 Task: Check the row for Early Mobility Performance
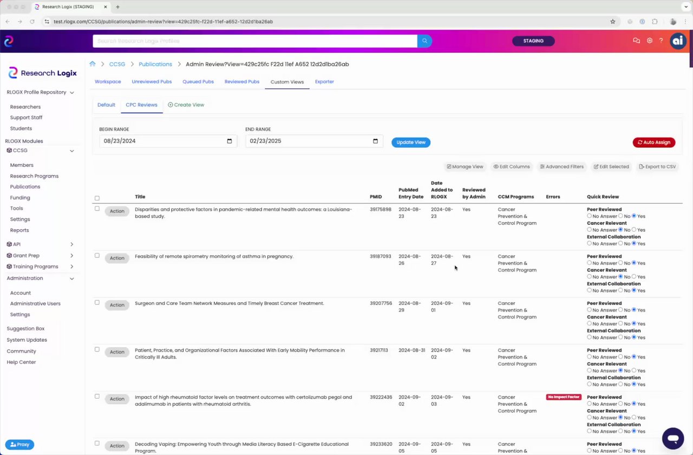pyautogui.click(x=97, y=349)
